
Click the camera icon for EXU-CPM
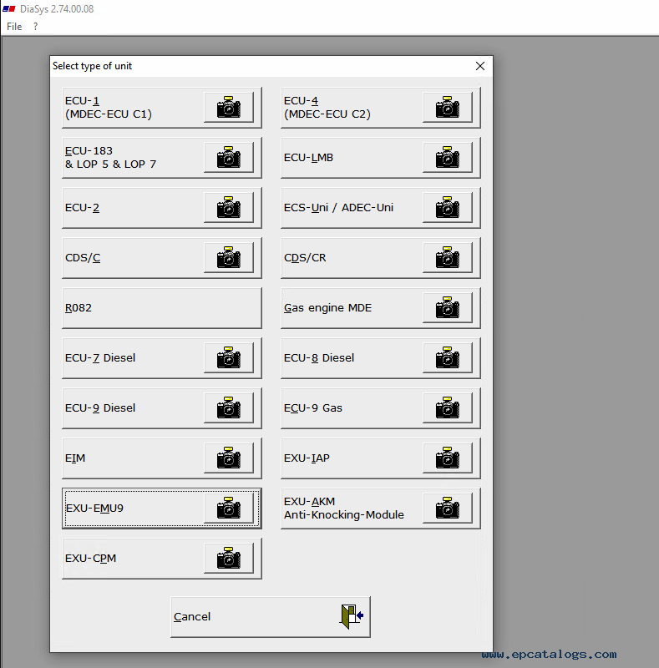tap(228, 559)
